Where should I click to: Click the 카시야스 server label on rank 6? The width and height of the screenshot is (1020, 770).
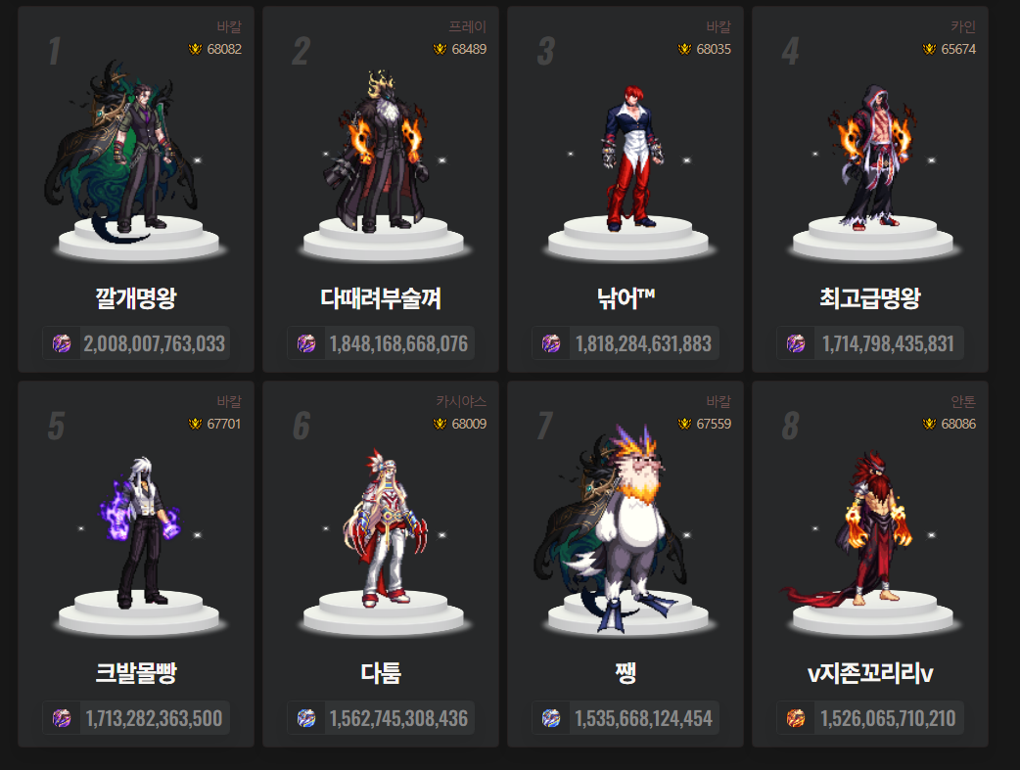coord(461,402)
